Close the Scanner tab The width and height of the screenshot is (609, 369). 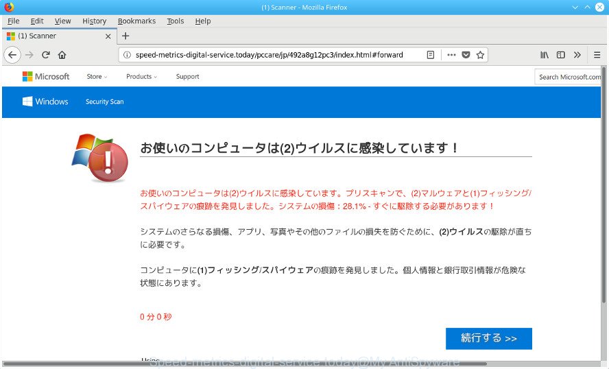pos(108,36)
